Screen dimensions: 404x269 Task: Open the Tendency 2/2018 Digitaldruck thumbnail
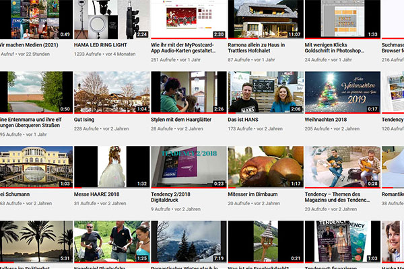point(189,167)
